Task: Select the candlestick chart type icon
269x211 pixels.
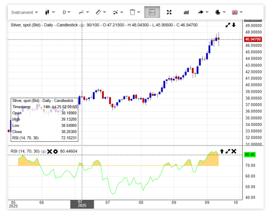Action: pyautogui.click(x=47, y=12)
